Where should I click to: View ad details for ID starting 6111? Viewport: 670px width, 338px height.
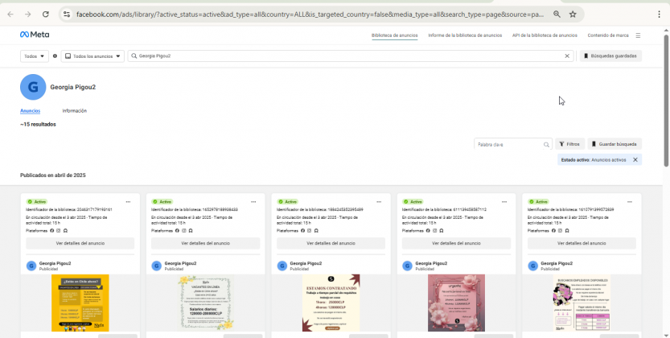tap(456, 243)
